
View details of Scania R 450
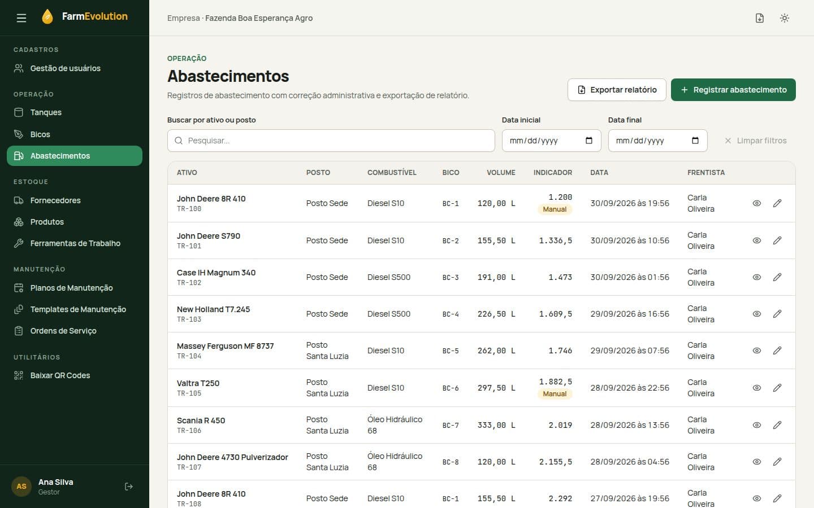pos(757,425)
